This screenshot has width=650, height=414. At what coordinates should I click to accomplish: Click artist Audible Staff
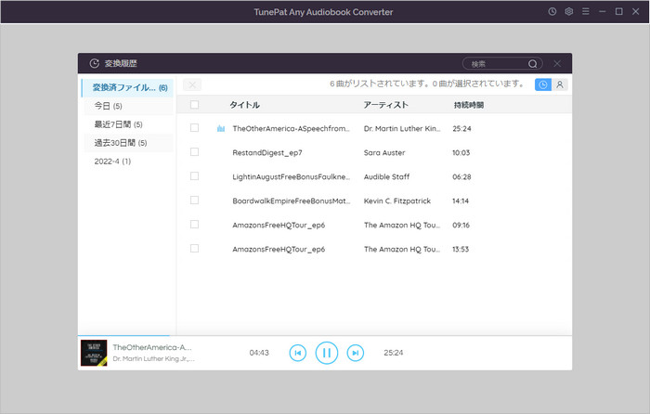point(386,176)
